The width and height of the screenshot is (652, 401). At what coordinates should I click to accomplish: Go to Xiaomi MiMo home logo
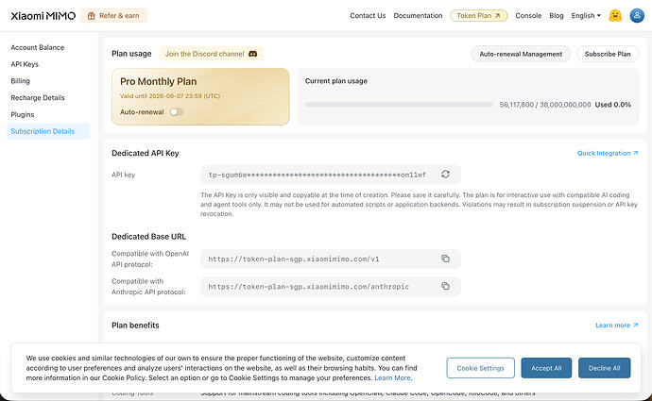43,16
